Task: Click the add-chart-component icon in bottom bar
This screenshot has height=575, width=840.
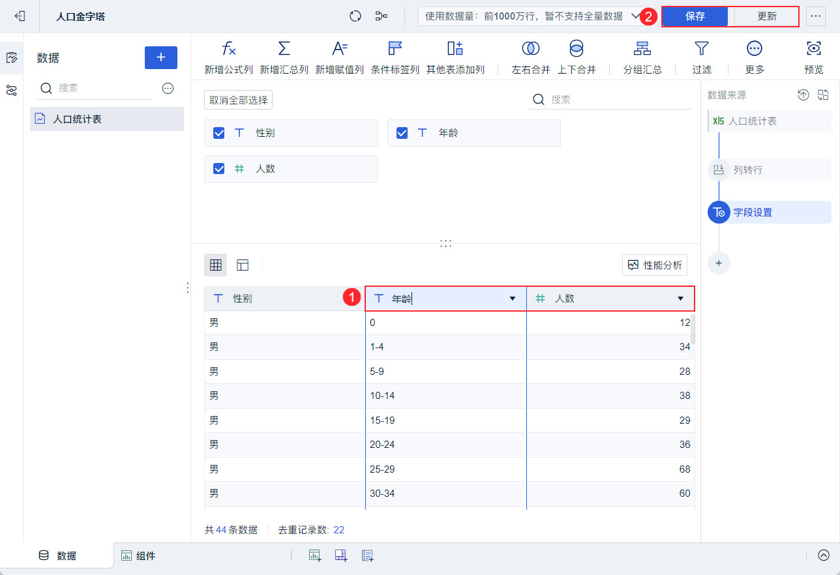Action: click(315, 555)
